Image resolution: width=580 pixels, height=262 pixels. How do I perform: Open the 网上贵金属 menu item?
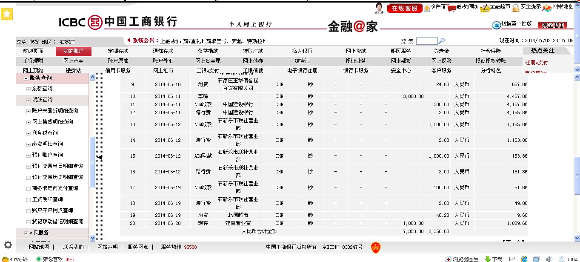208,61
